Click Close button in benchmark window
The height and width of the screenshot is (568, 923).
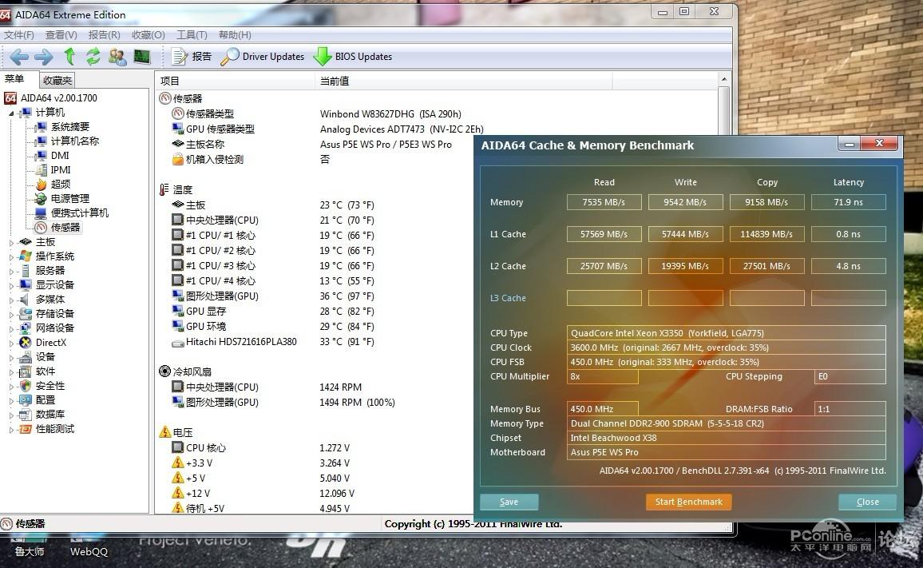tap(868, 502)
